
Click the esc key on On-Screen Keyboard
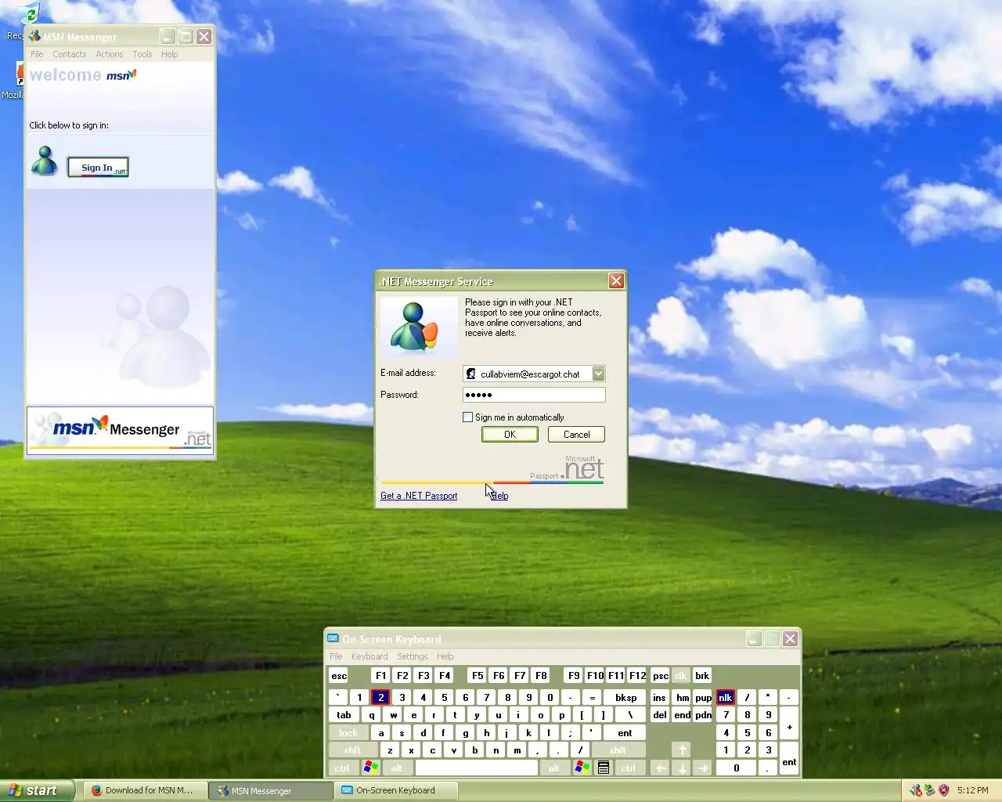pos(339,676)
